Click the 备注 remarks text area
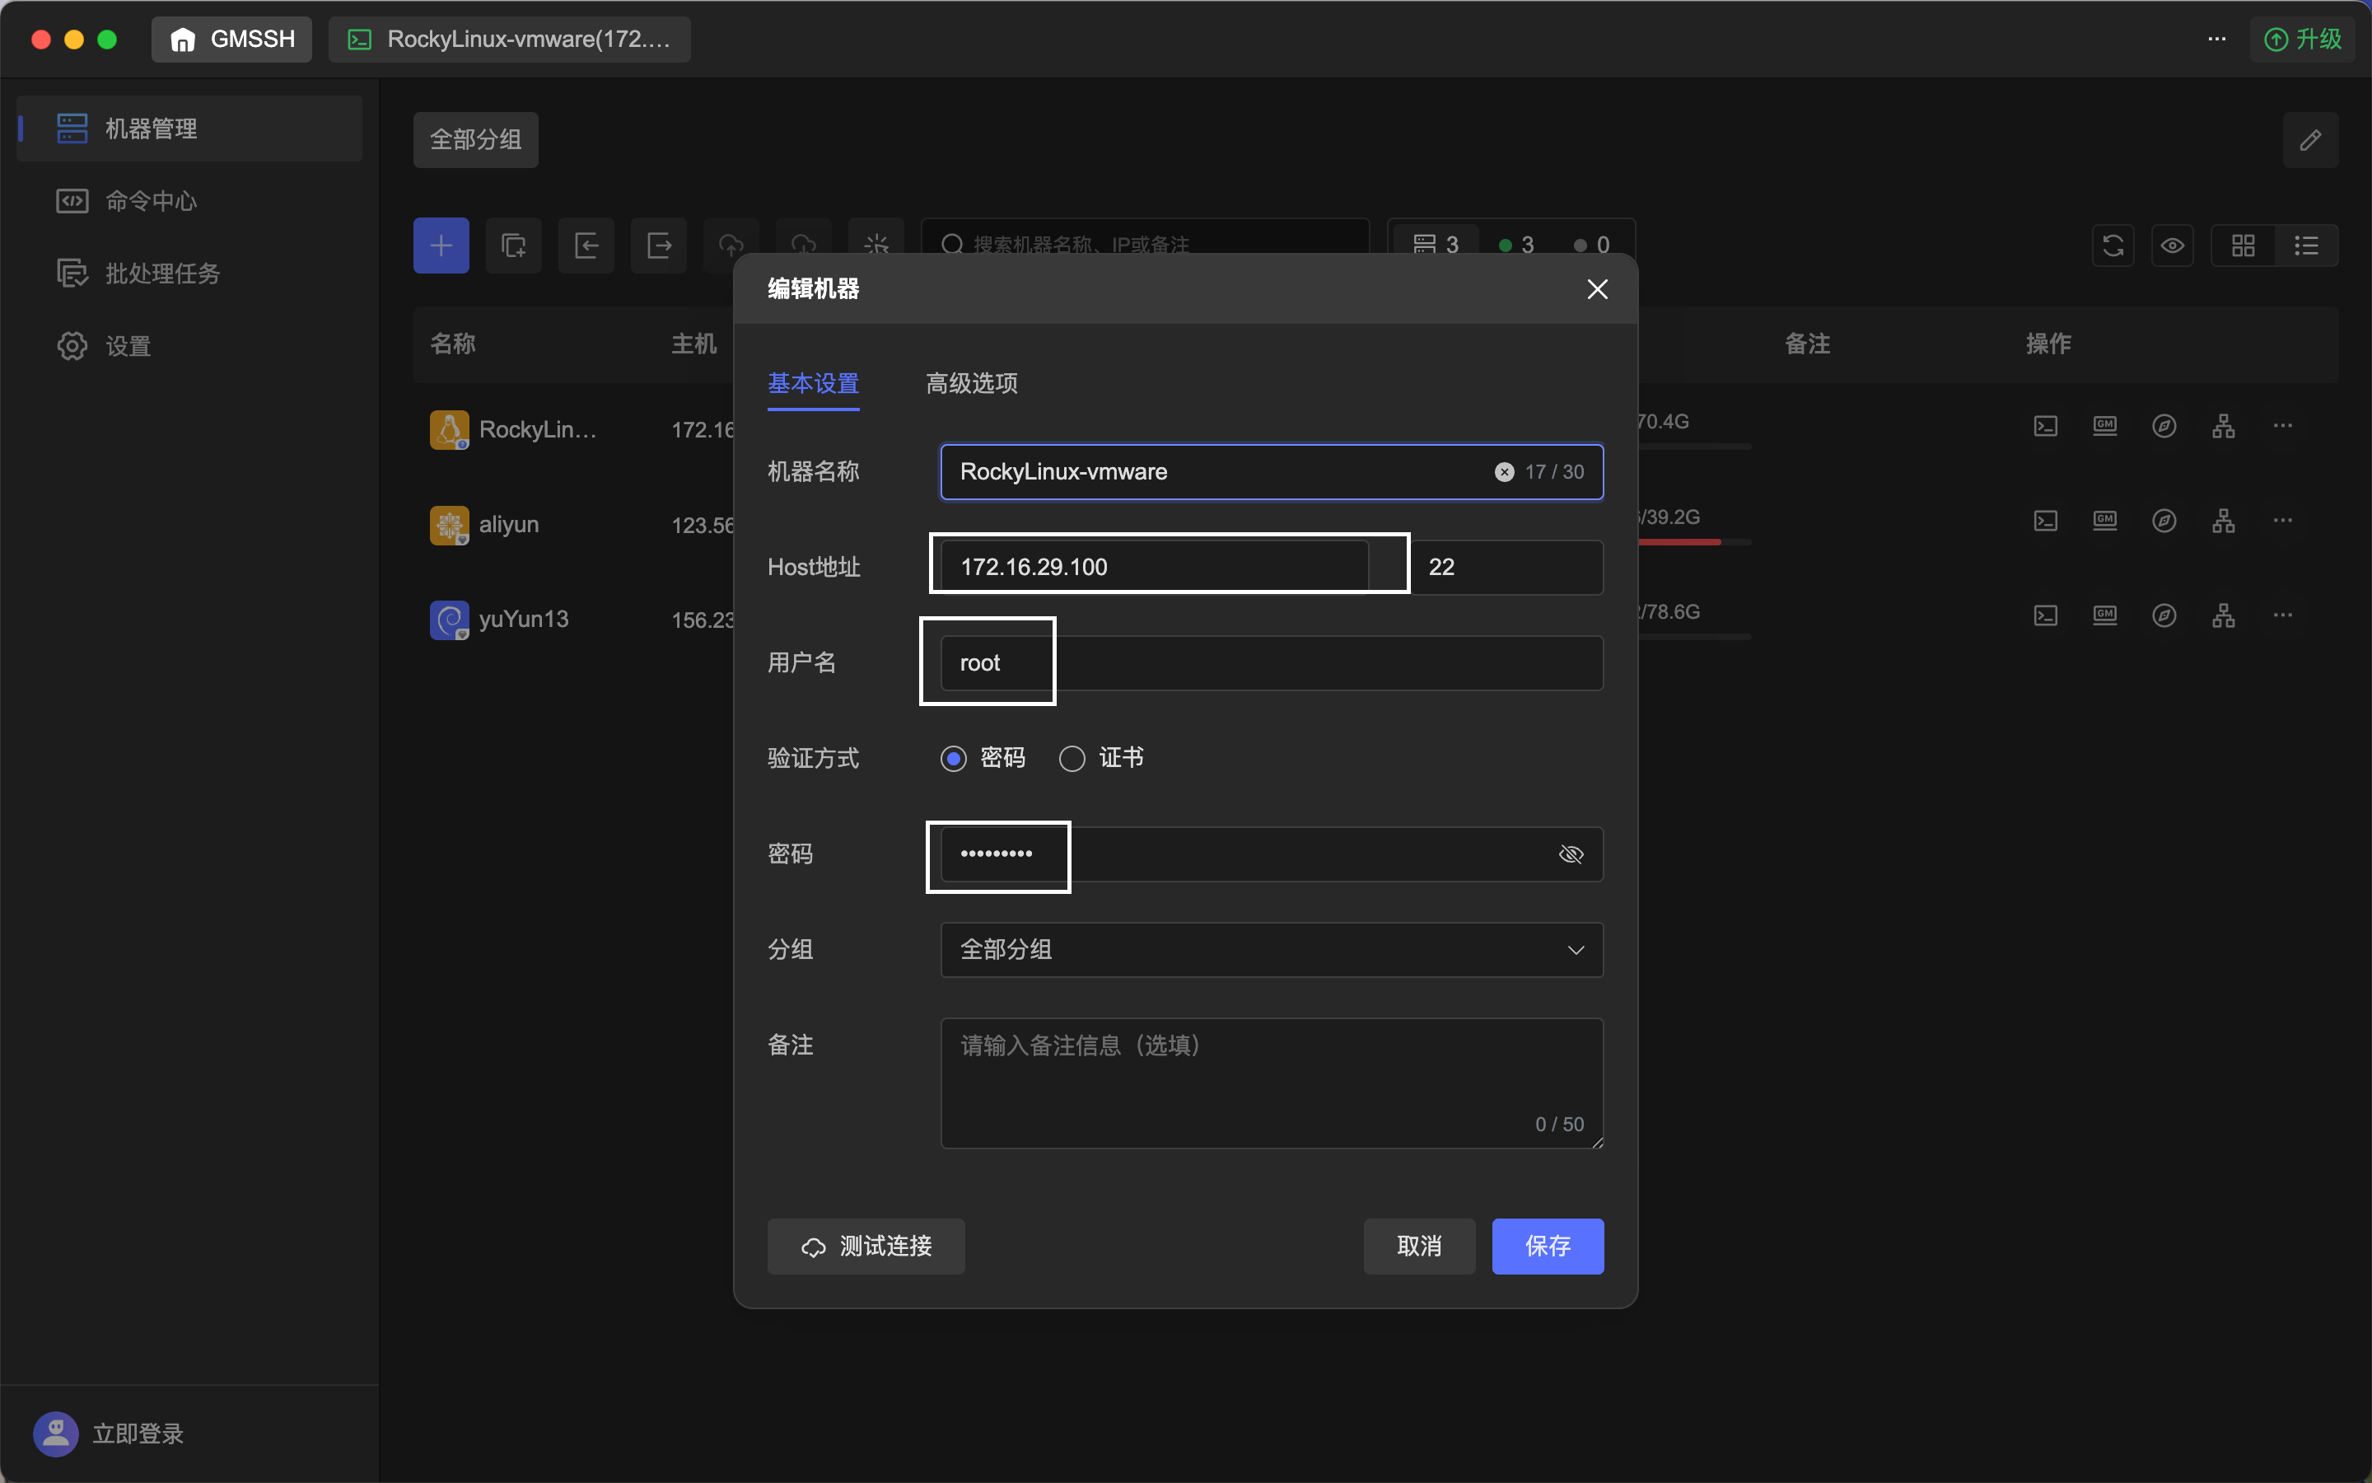 [x=1272, y=1083]
